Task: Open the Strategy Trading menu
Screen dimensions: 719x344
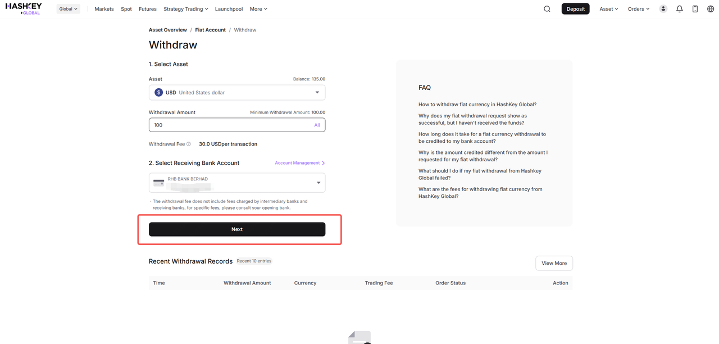Action: coord(185,9)
